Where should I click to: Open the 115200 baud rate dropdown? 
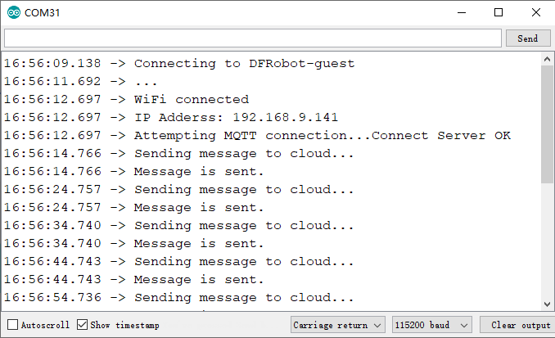pos(432,325)
